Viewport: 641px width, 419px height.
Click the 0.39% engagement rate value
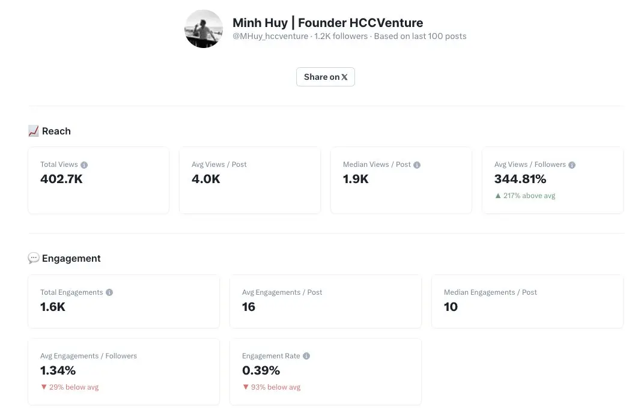point(261,370)
